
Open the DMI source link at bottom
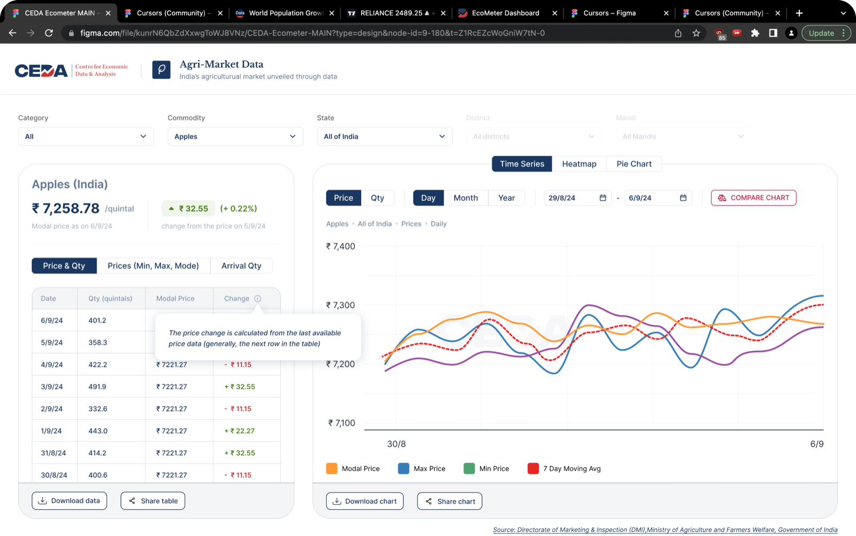click(665, 530)
